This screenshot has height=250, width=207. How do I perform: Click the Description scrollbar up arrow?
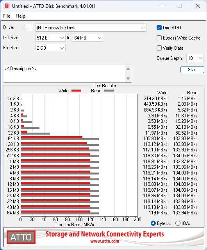[128, 69]
